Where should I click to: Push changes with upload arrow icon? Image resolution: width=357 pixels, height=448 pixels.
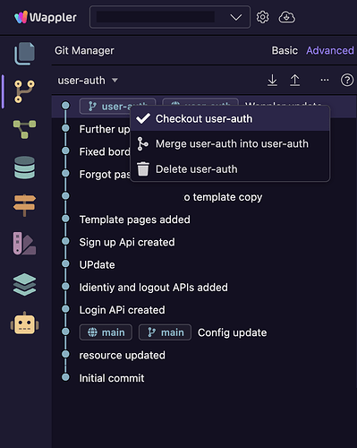tap(294, 81)
